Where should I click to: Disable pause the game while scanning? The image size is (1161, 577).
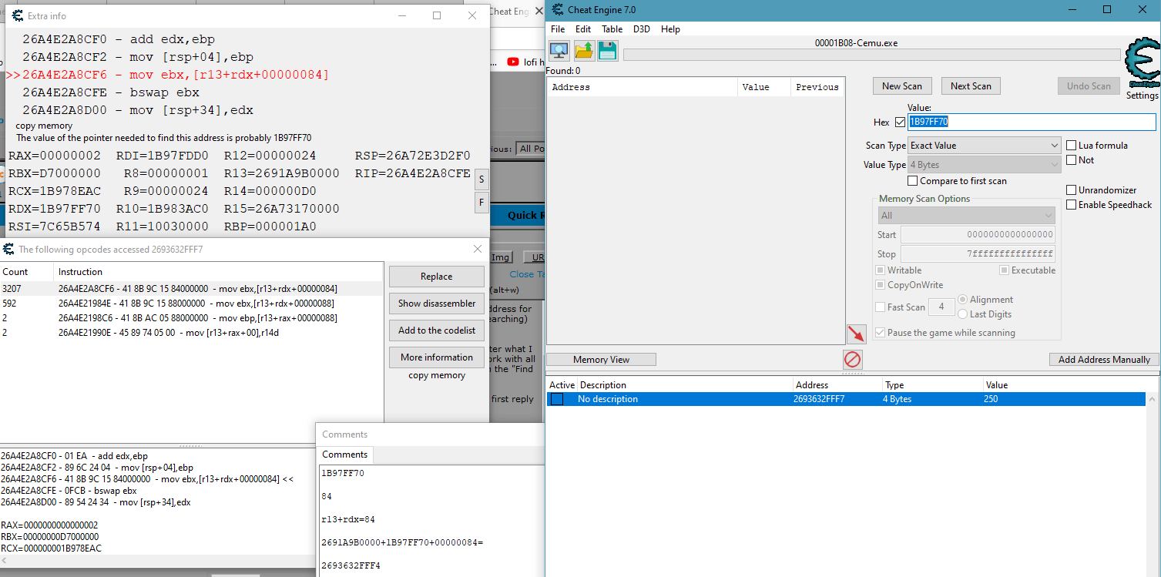[x=880, y=333]
